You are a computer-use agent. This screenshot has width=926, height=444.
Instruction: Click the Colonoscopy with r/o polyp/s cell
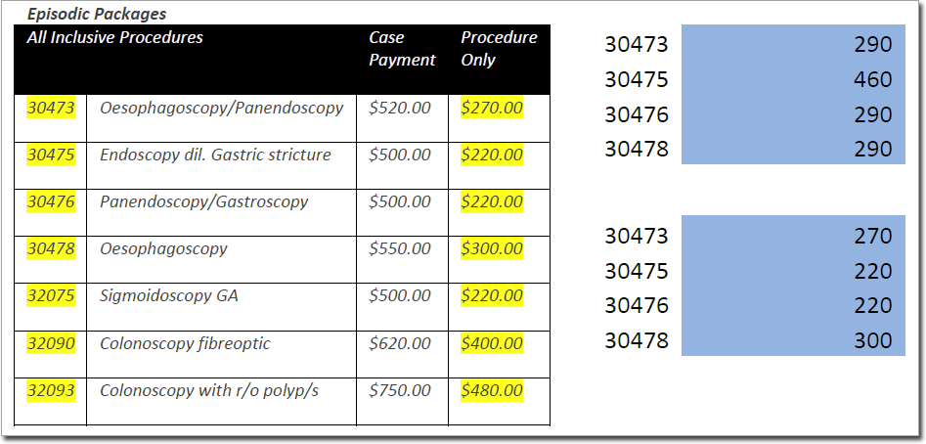(x=209, y=390)
